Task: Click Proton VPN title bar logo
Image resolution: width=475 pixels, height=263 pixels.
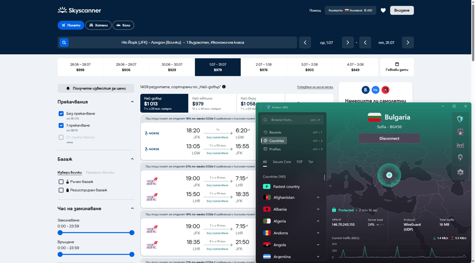Action: tap(268, 107)
